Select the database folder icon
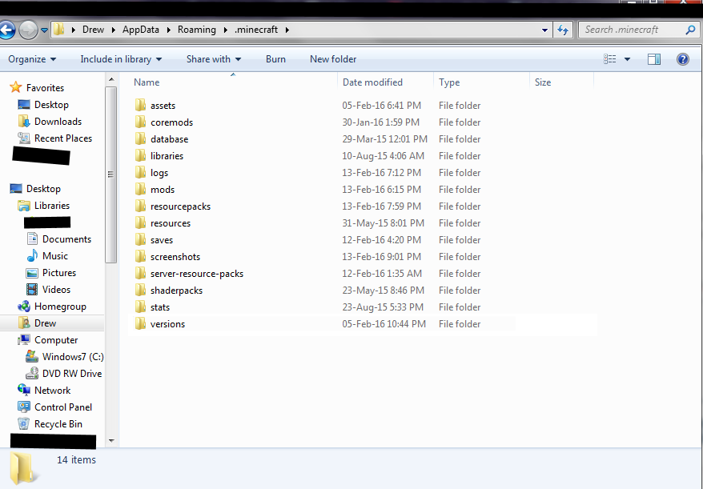 (140, 139)
